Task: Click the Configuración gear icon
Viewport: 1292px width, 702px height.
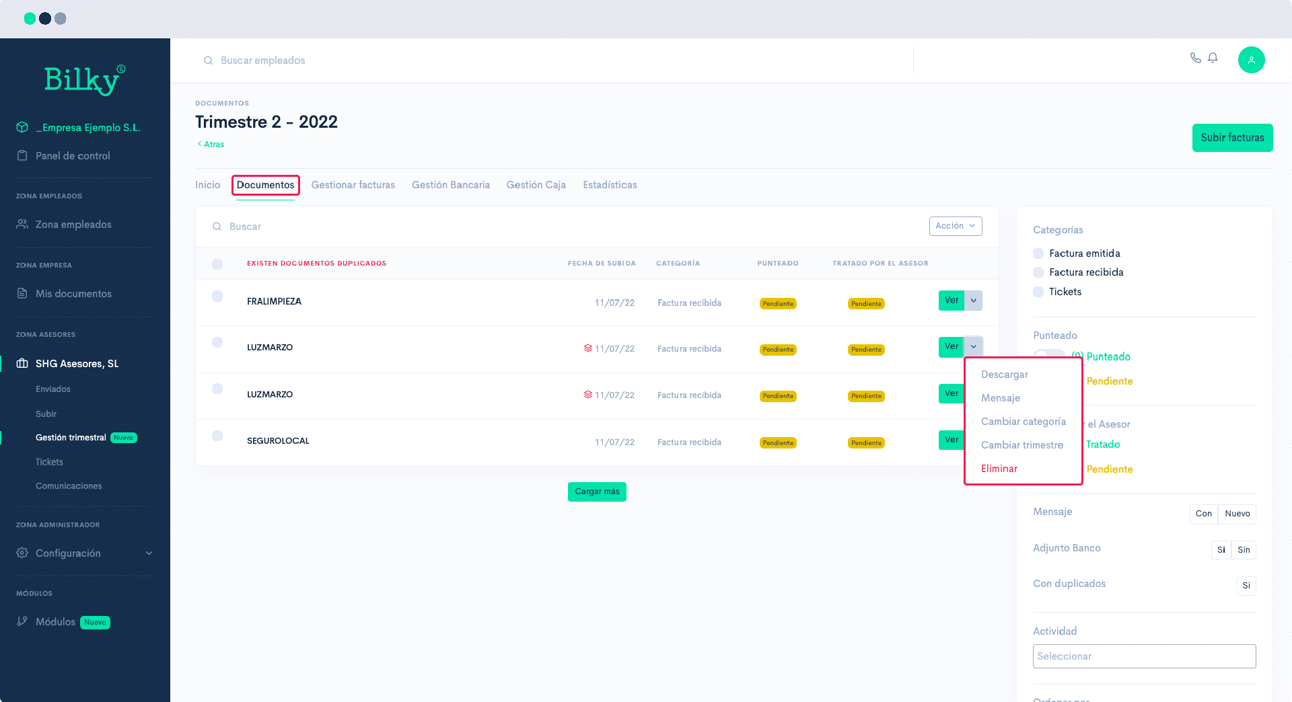Action: tap(22, 553)
